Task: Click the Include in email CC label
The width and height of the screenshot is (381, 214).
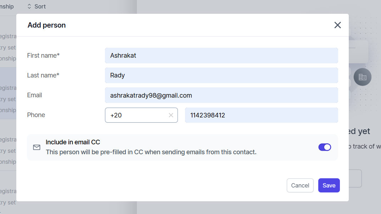Action: [x=73, y=142]
